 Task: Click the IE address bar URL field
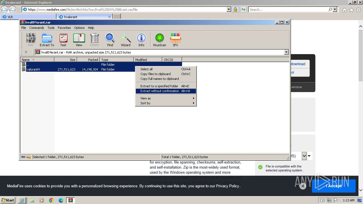[x=127, y=9]
